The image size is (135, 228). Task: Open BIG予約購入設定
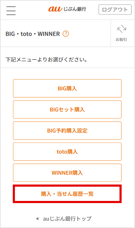tap(67, 131)
